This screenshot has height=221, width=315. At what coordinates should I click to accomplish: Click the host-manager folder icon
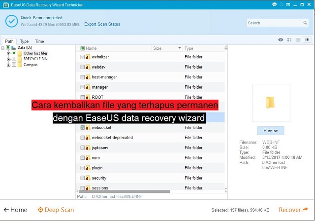pos(88,77)
